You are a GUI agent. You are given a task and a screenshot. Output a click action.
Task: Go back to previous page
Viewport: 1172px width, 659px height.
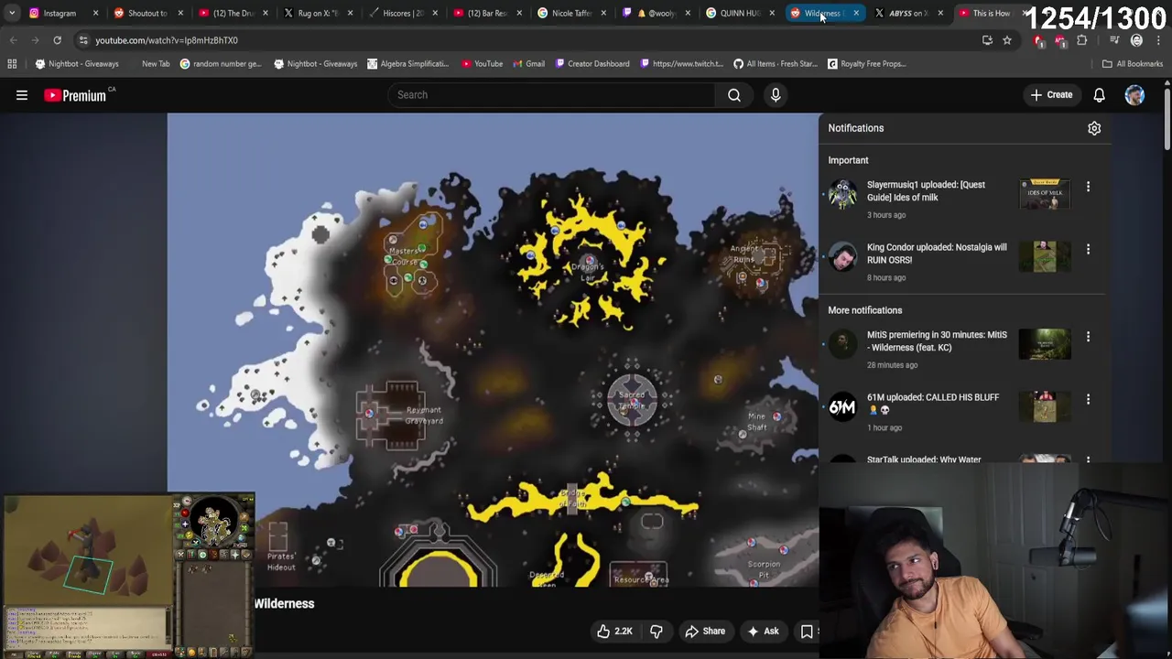tap(13, 40)
